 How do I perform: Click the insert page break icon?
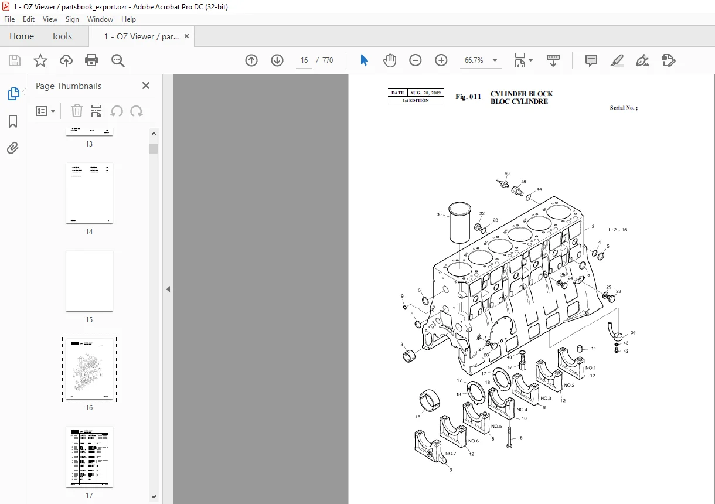(x=97, y=111)
